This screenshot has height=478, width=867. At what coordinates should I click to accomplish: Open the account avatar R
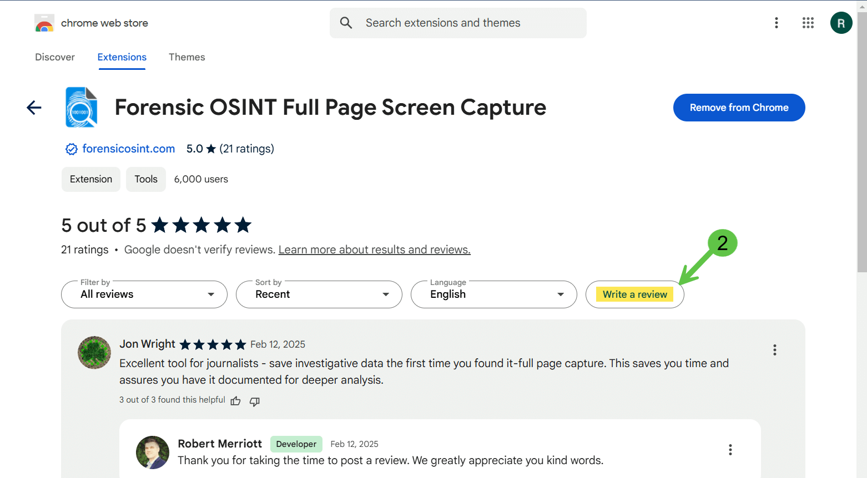coord(841,23)
